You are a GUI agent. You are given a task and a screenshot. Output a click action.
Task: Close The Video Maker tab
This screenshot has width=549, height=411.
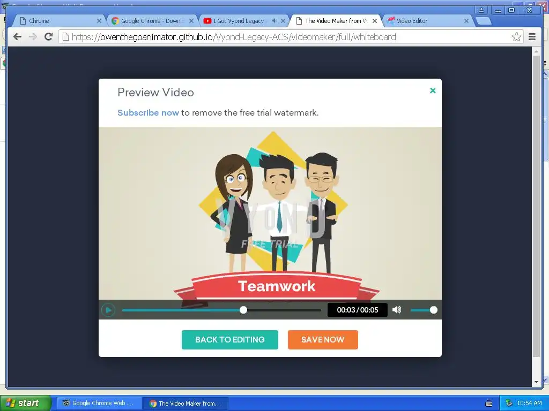[x=375, y=21]
